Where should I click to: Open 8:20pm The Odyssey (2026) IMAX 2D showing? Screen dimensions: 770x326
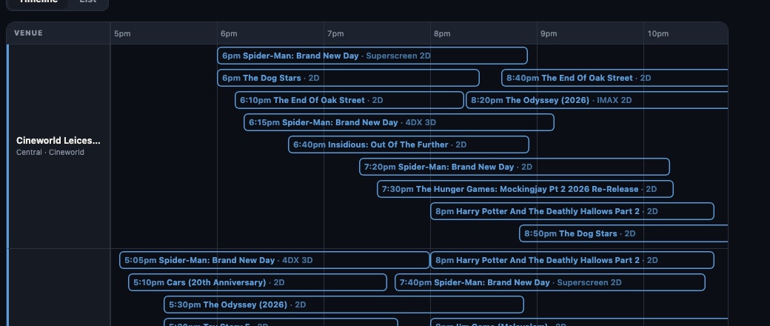[x=597, y=100]
